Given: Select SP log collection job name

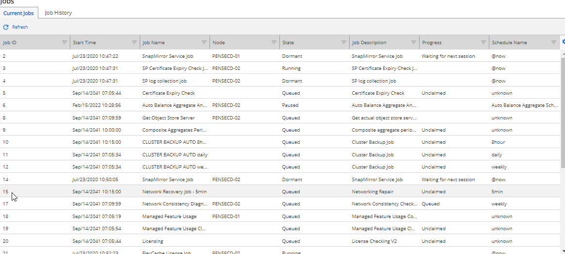Looking at the screenshot, I should pos(165,81).
